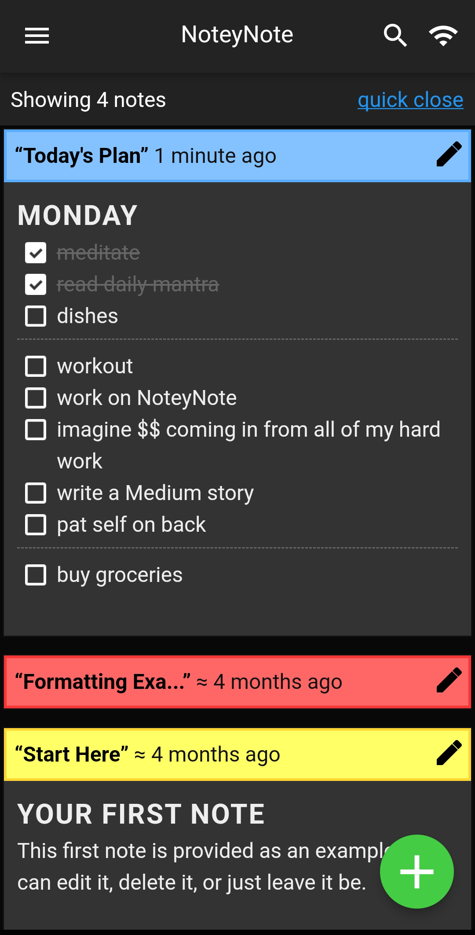Edit the Formatting Exa... note
This screenshot has height=935, width=475.
coord(449,681)
